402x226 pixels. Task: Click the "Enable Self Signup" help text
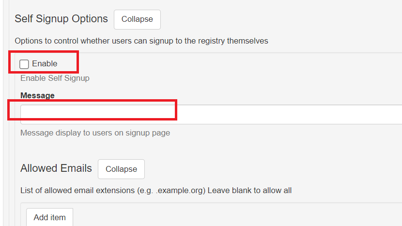[x=55, y=78]
